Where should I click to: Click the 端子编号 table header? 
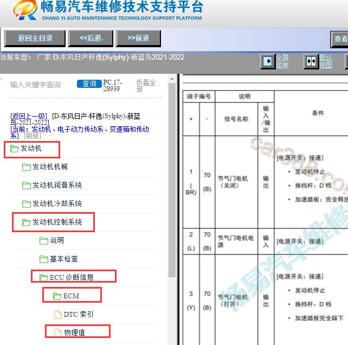(198, 97)
